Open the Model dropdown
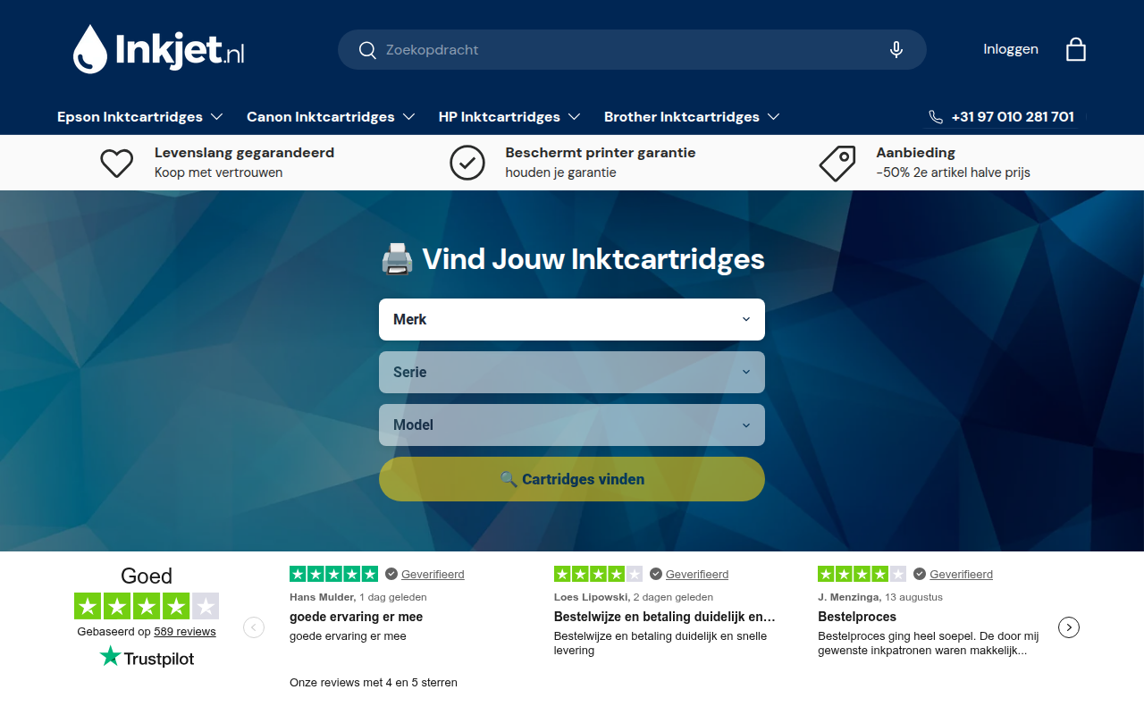This screenshot has width=1144, height=715. click(572, 425)
